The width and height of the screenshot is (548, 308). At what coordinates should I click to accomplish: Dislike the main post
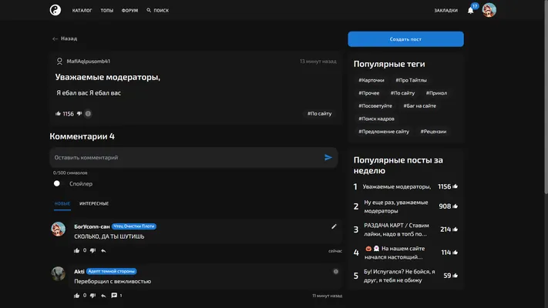79,113
